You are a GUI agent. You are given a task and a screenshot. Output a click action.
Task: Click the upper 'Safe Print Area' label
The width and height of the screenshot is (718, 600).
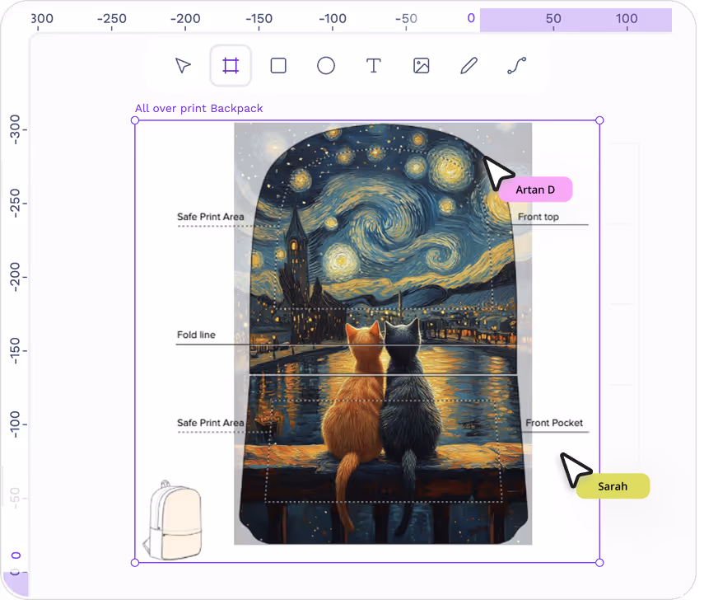211,217
